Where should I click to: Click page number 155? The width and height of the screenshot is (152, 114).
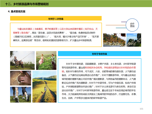[141, 109]
